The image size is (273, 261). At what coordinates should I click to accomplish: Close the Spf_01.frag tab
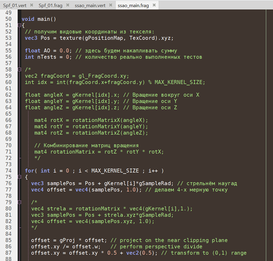(68, 6)
